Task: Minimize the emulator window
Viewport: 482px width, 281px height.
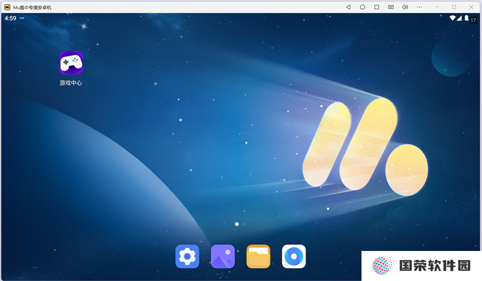Action: pos(437,7)
